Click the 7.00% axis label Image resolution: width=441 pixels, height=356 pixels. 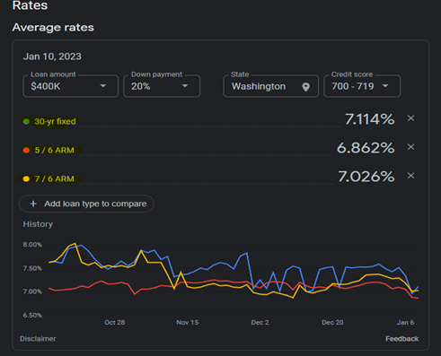pyautogui.click(x=32, y=291)
